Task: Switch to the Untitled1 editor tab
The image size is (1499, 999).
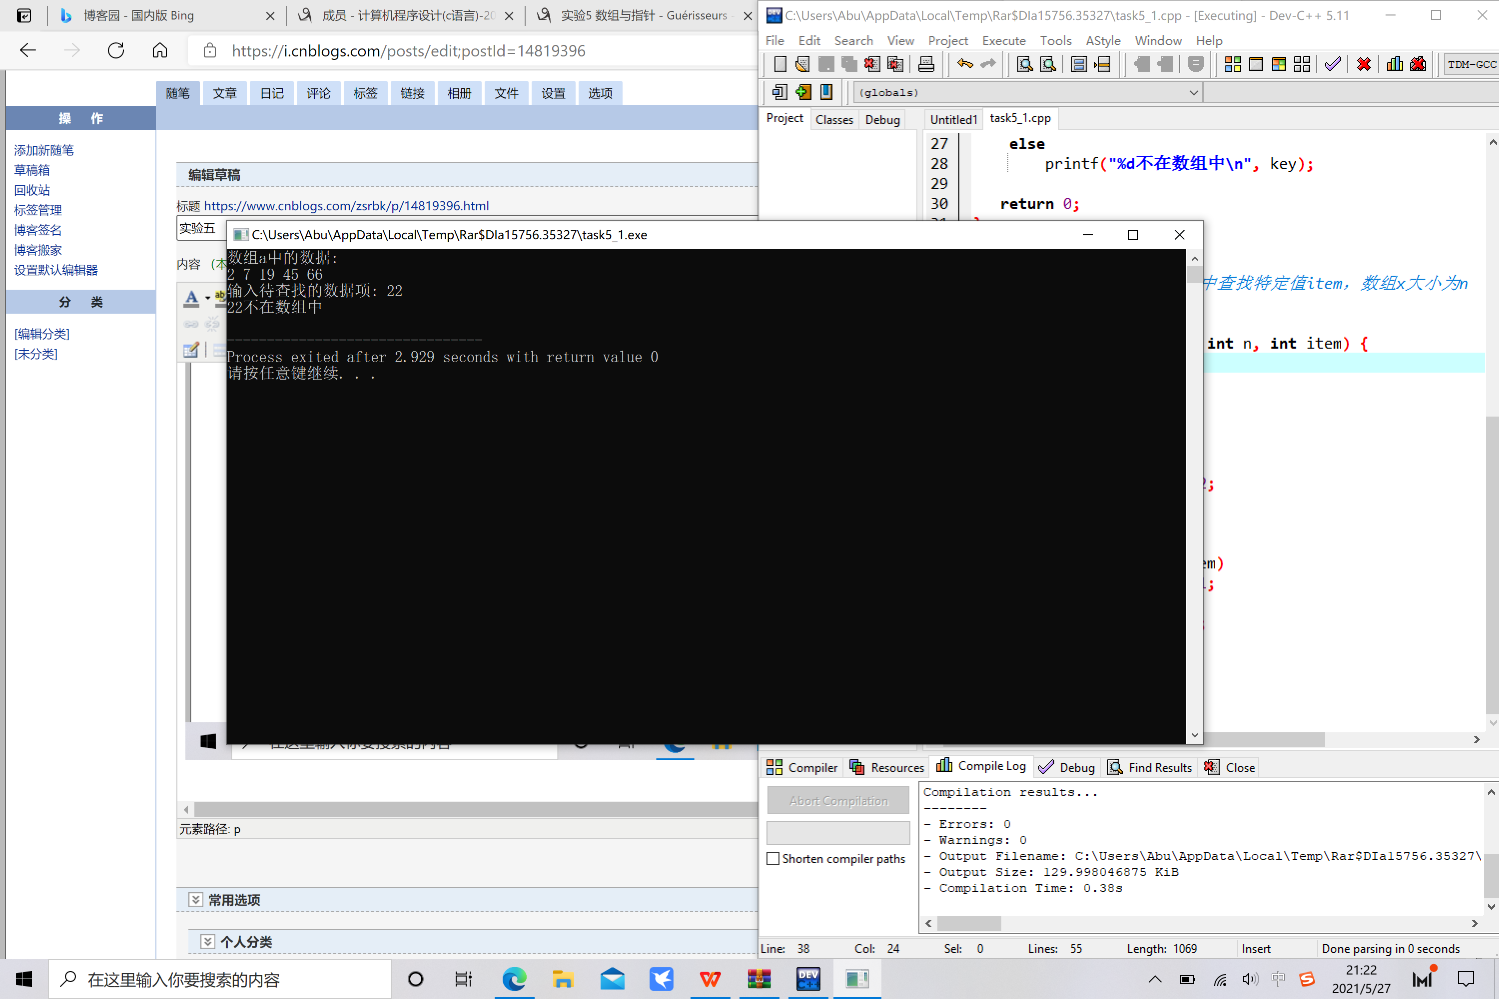Action: 953,119
